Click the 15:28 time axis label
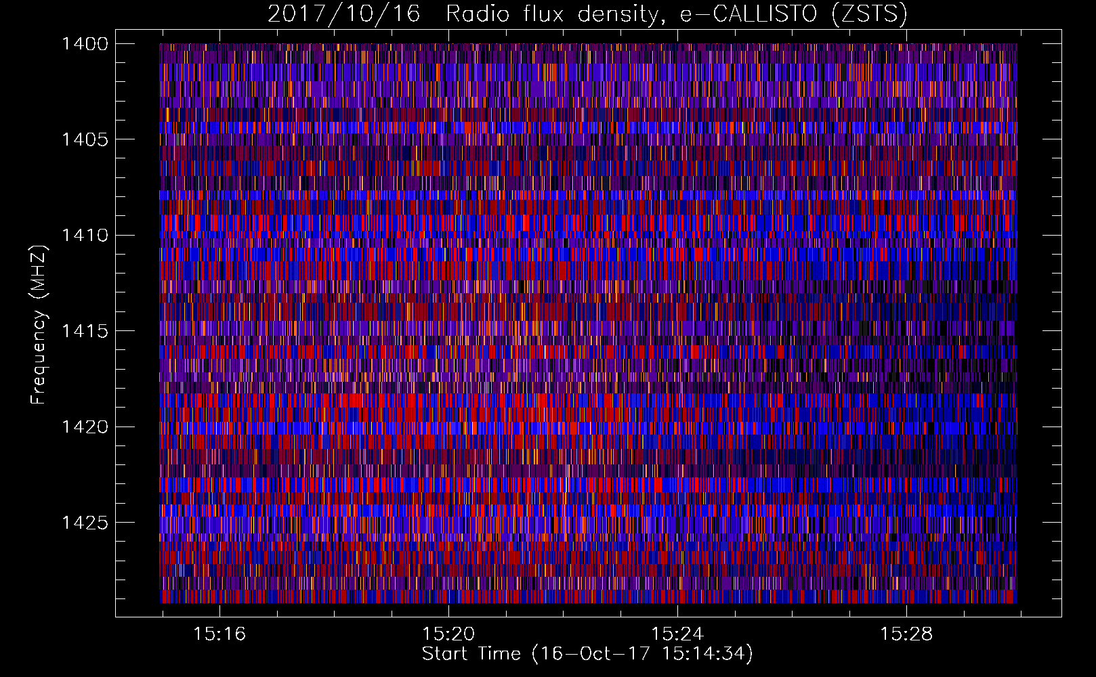 pyautogui.click(x=906, y=634)
